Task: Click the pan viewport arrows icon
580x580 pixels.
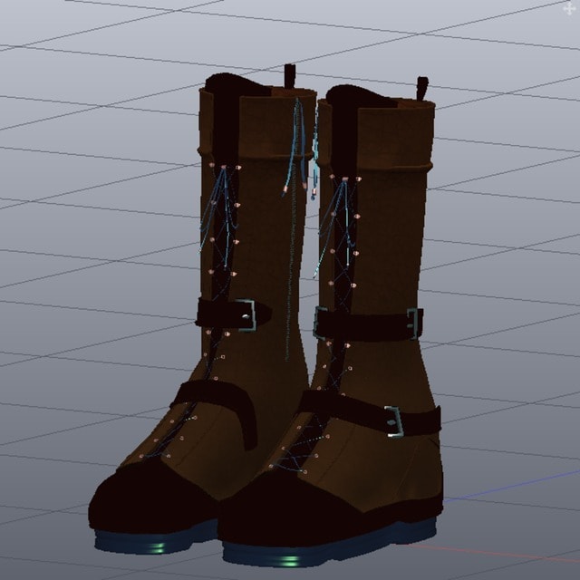Action: pyautogui.click(x=569, y=9)
